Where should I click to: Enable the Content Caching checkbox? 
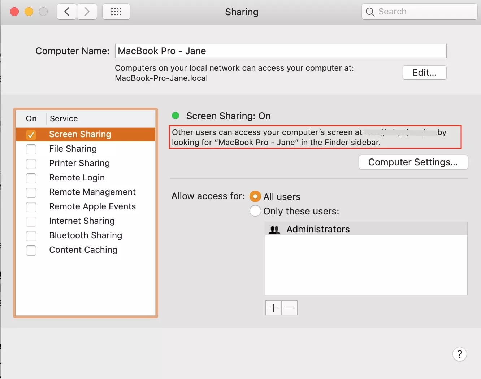point(31,250)
